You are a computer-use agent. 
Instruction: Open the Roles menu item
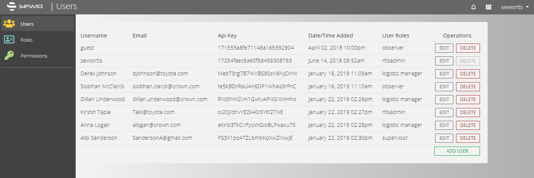pyautogui.click(x=27, y=40)
